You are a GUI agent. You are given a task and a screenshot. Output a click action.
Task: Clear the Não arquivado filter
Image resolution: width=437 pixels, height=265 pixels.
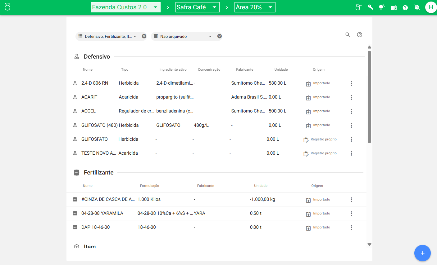click(219, 36)
